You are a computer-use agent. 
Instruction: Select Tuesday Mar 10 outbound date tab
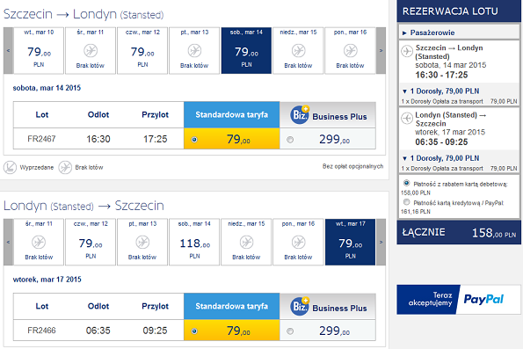[39, 50]
